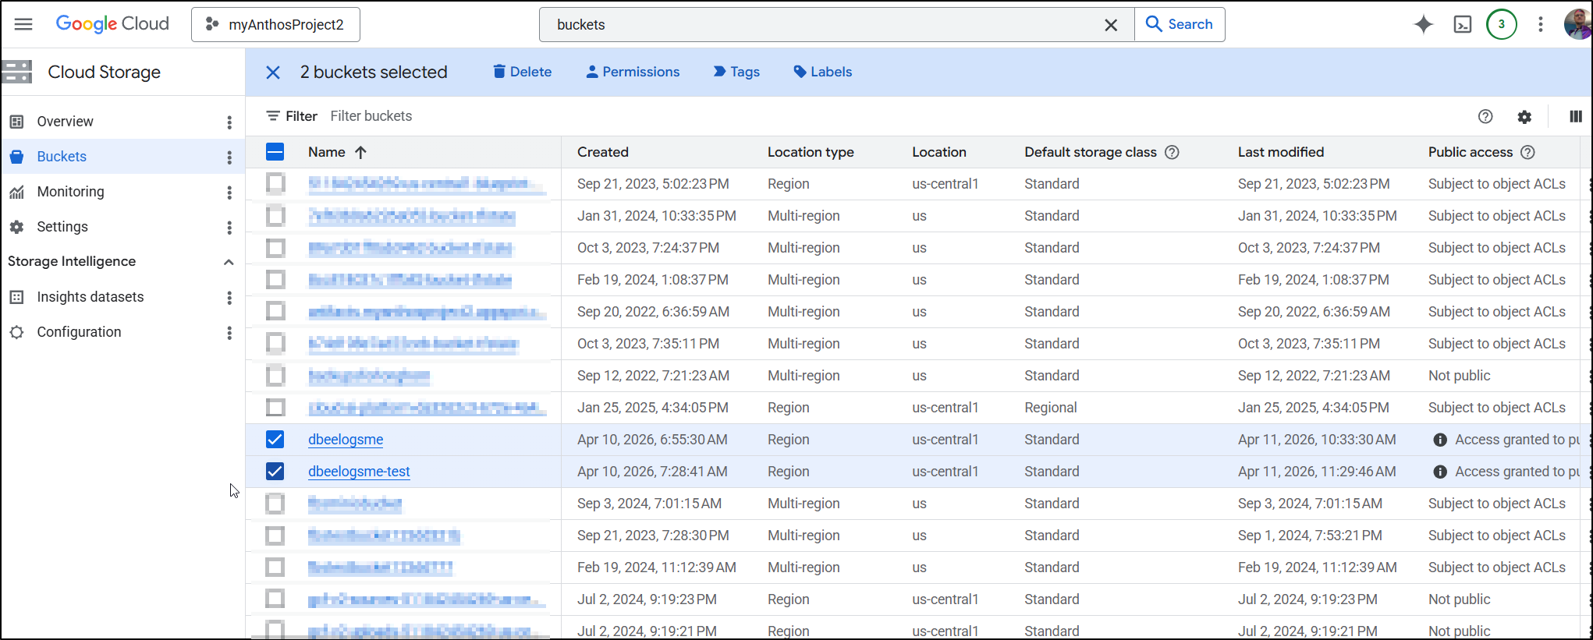
Task: Activate Cloud Shell terminal icon
Action: pyautogui.click(x=1463, y=24)
